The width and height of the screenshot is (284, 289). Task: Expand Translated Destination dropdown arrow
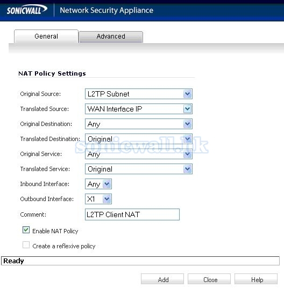(x=188, y=139)
